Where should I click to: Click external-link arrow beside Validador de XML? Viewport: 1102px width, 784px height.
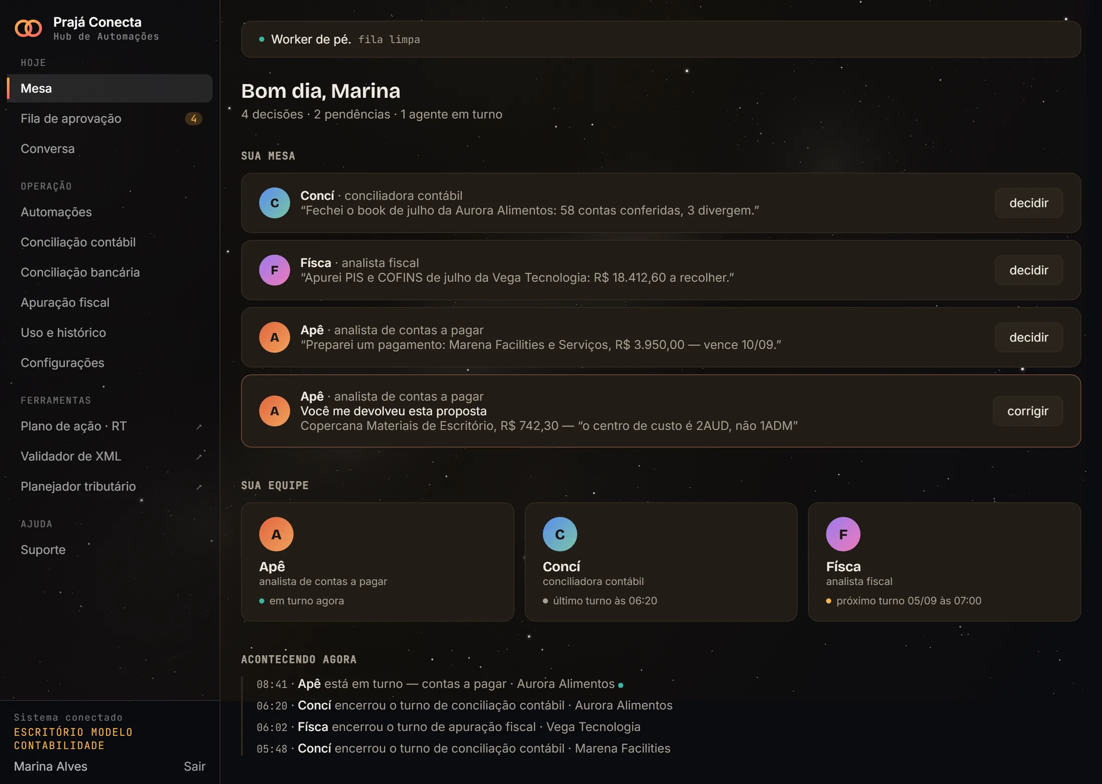[199, 457]
